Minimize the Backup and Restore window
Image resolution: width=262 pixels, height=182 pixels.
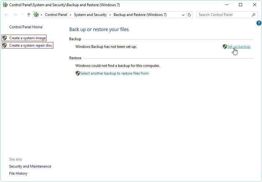pos(227,5)
